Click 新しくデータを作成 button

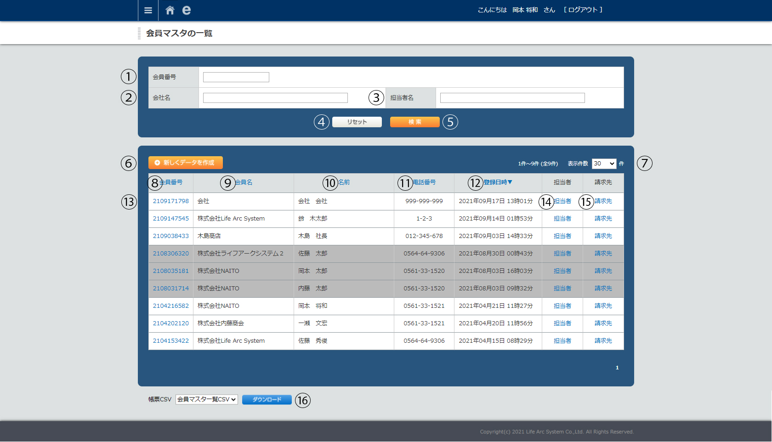click(x=185, y=163)
